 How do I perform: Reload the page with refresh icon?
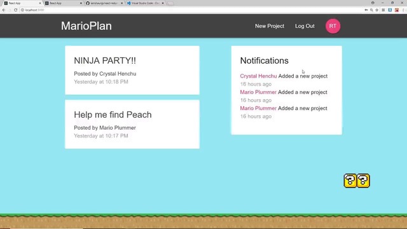[x=15, y=10]
